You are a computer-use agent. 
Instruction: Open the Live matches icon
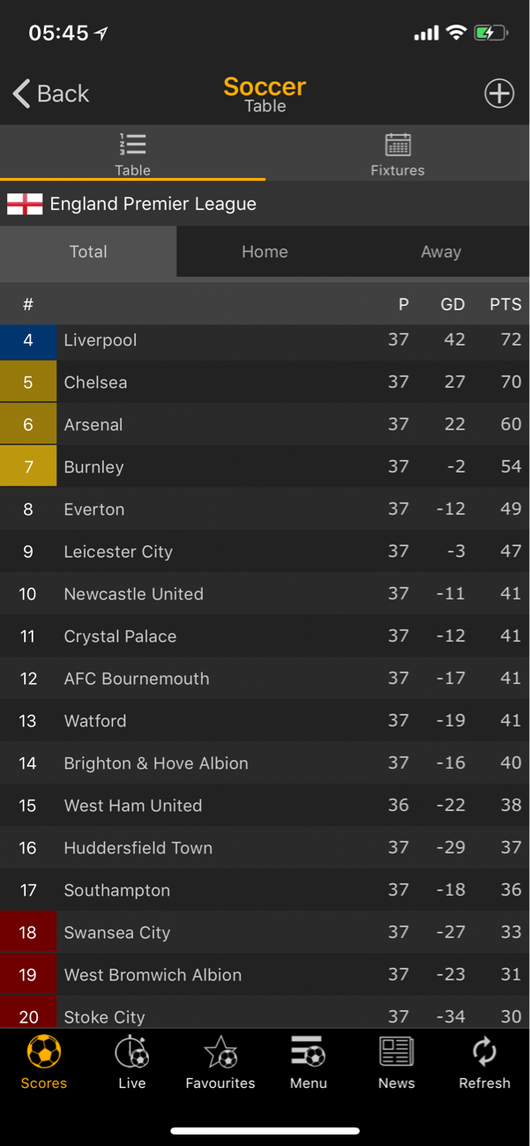point(131,1052)
